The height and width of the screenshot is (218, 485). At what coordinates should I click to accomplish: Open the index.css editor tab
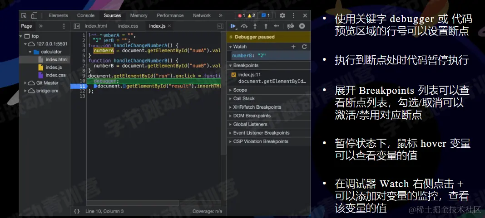click(128, 26)
